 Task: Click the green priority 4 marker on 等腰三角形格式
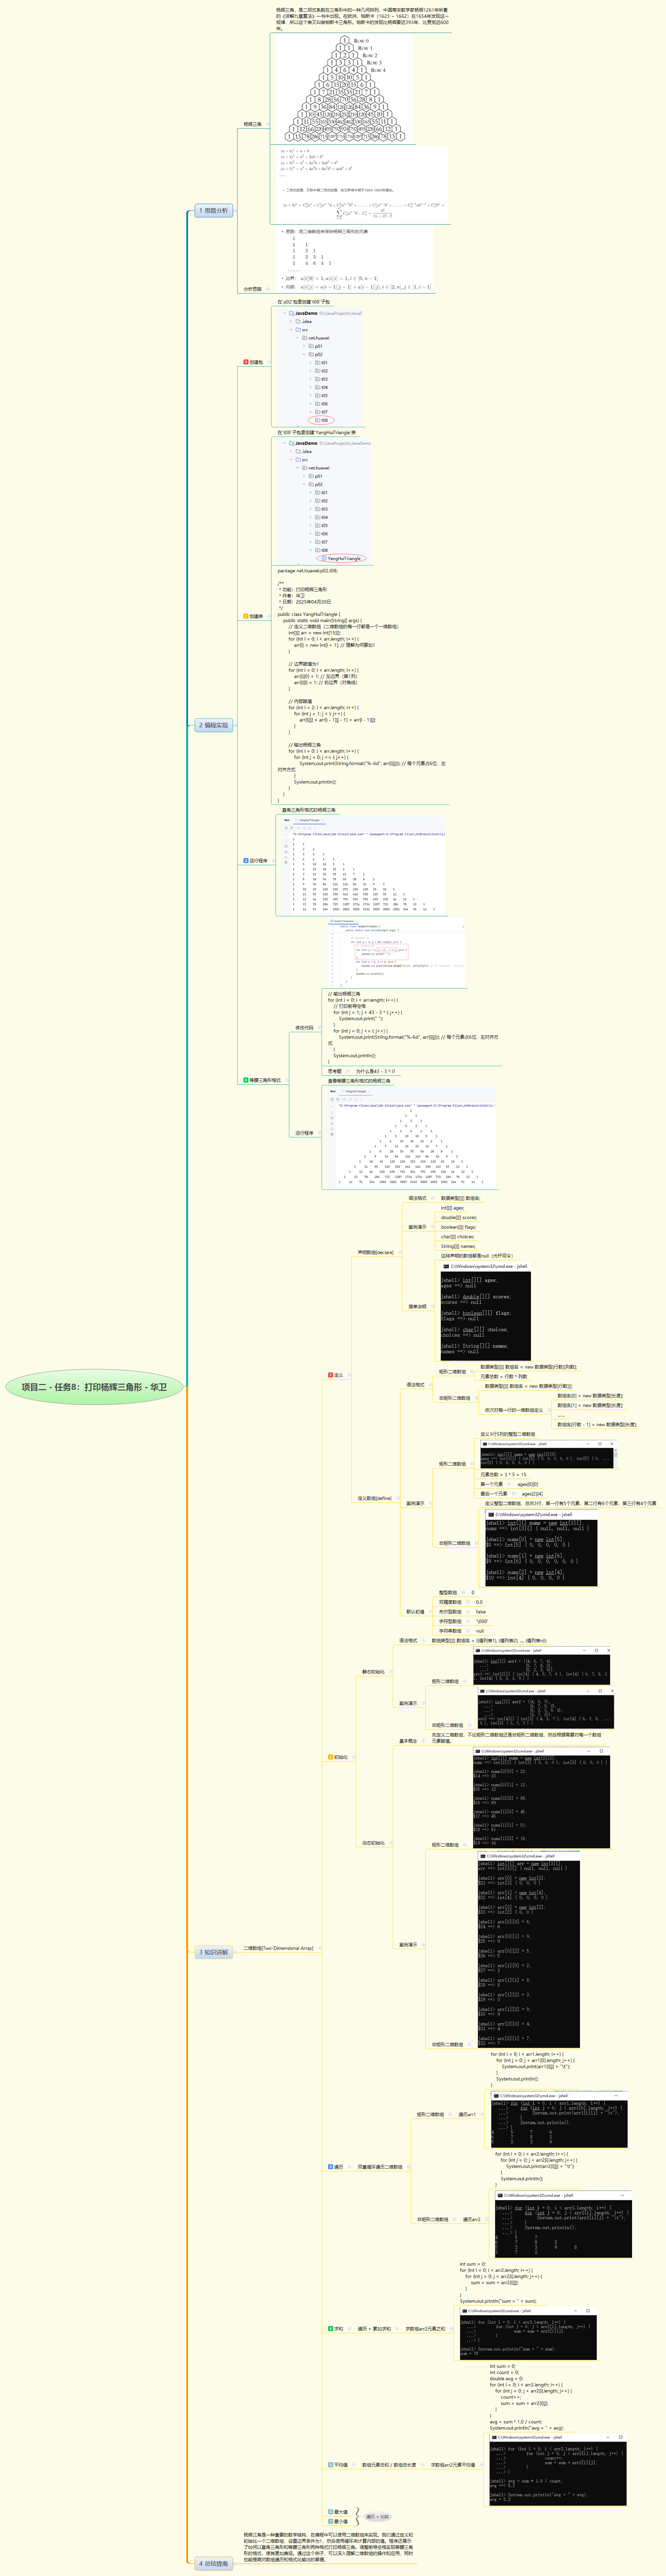(x=246, y=1080)
